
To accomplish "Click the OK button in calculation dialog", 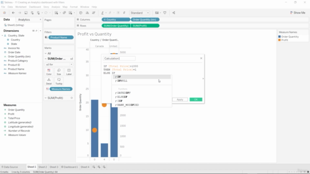I will point(196,100).
